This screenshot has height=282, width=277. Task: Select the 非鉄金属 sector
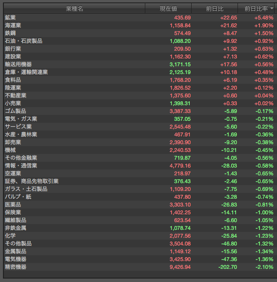point(16,228)
